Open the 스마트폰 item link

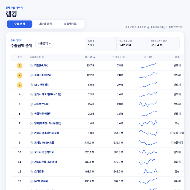coord(39,172)
